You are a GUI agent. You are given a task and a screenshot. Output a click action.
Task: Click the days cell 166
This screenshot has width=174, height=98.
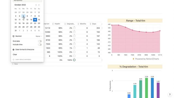[x=98, y=40]
